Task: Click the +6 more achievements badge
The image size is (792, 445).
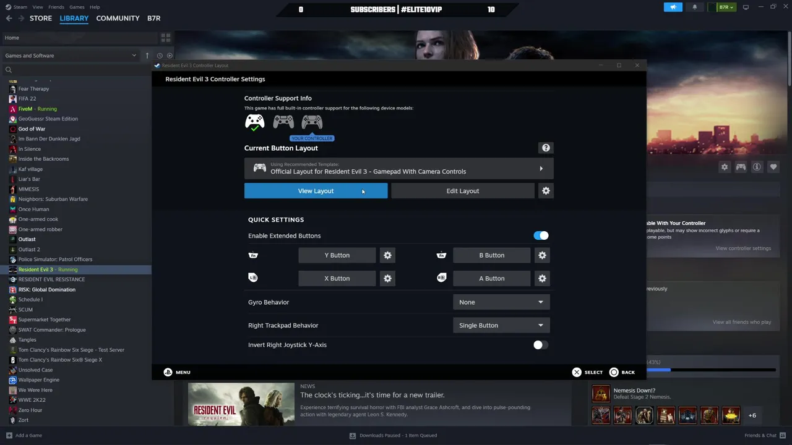Action: tap(752, 415)
